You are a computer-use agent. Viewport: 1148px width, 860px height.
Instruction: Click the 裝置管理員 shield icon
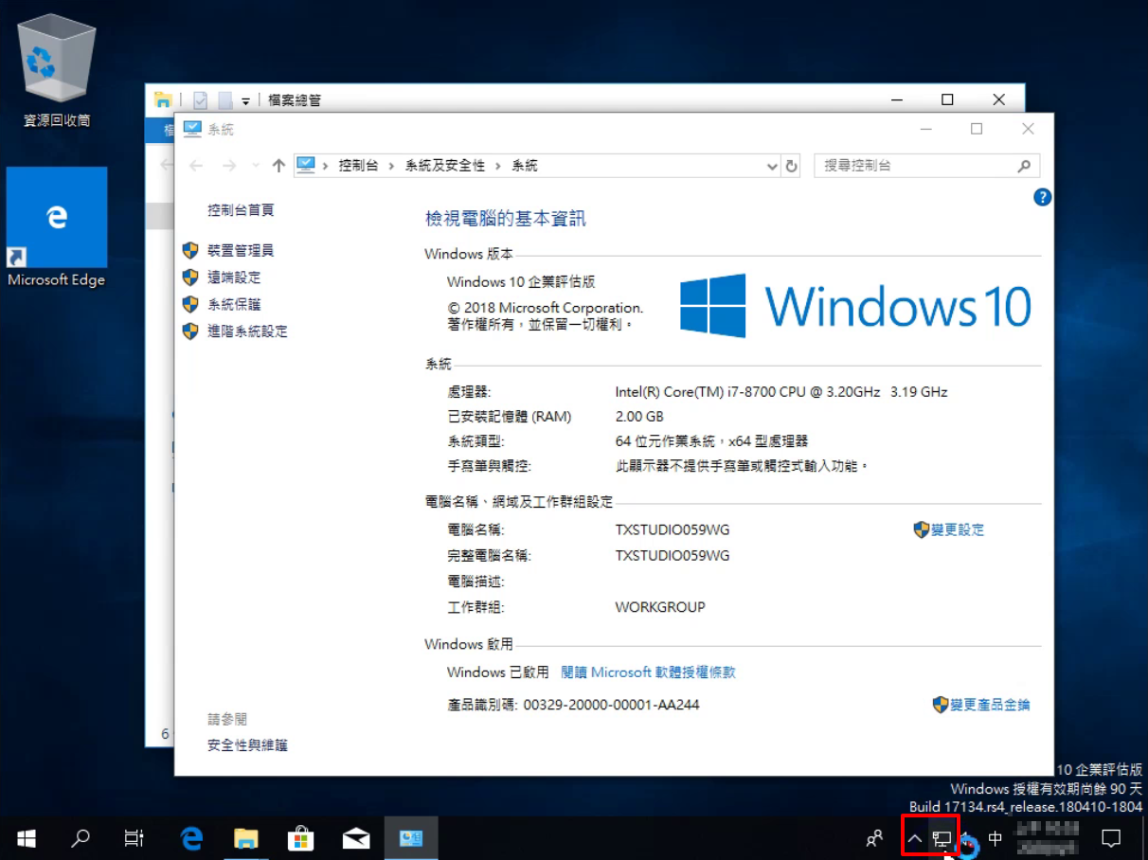click(190, 250)
